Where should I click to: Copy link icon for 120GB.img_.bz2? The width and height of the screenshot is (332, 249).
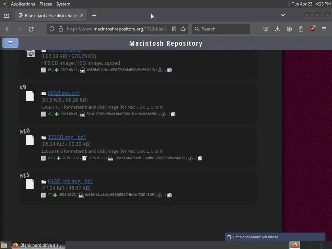pos(200,158)
